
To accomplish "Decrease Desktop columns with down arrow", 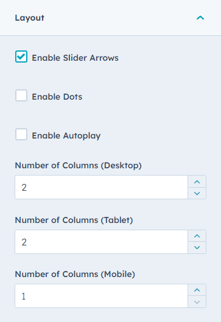I will pos(197,193).
